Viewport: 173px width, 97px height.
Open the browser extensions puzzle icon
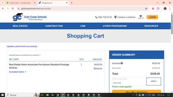(x=158, y=8)
